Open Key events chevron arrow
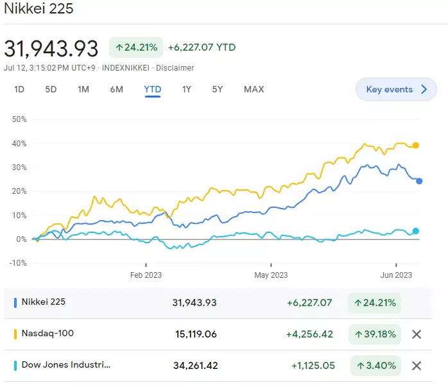Screen dimensions: 448x385 click(x=424, y=89)
